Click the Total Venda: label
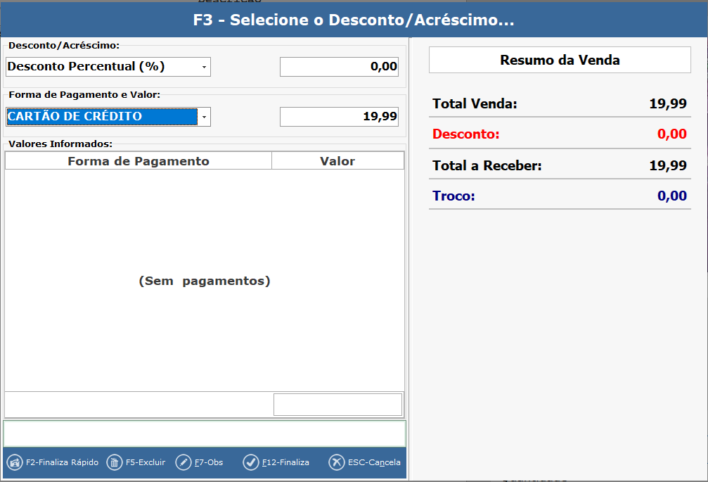The width and height of the screenshot is (708, 482). pyautogui.click(x=475, y=104)
